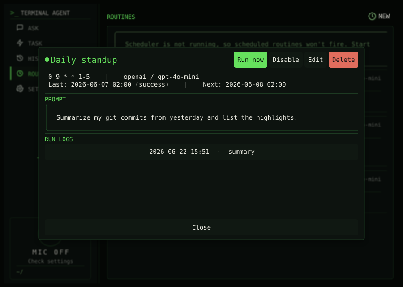Delete the Daily standup routine
The width and height of the screenshot is (403, 287).
tap(343, 60)
